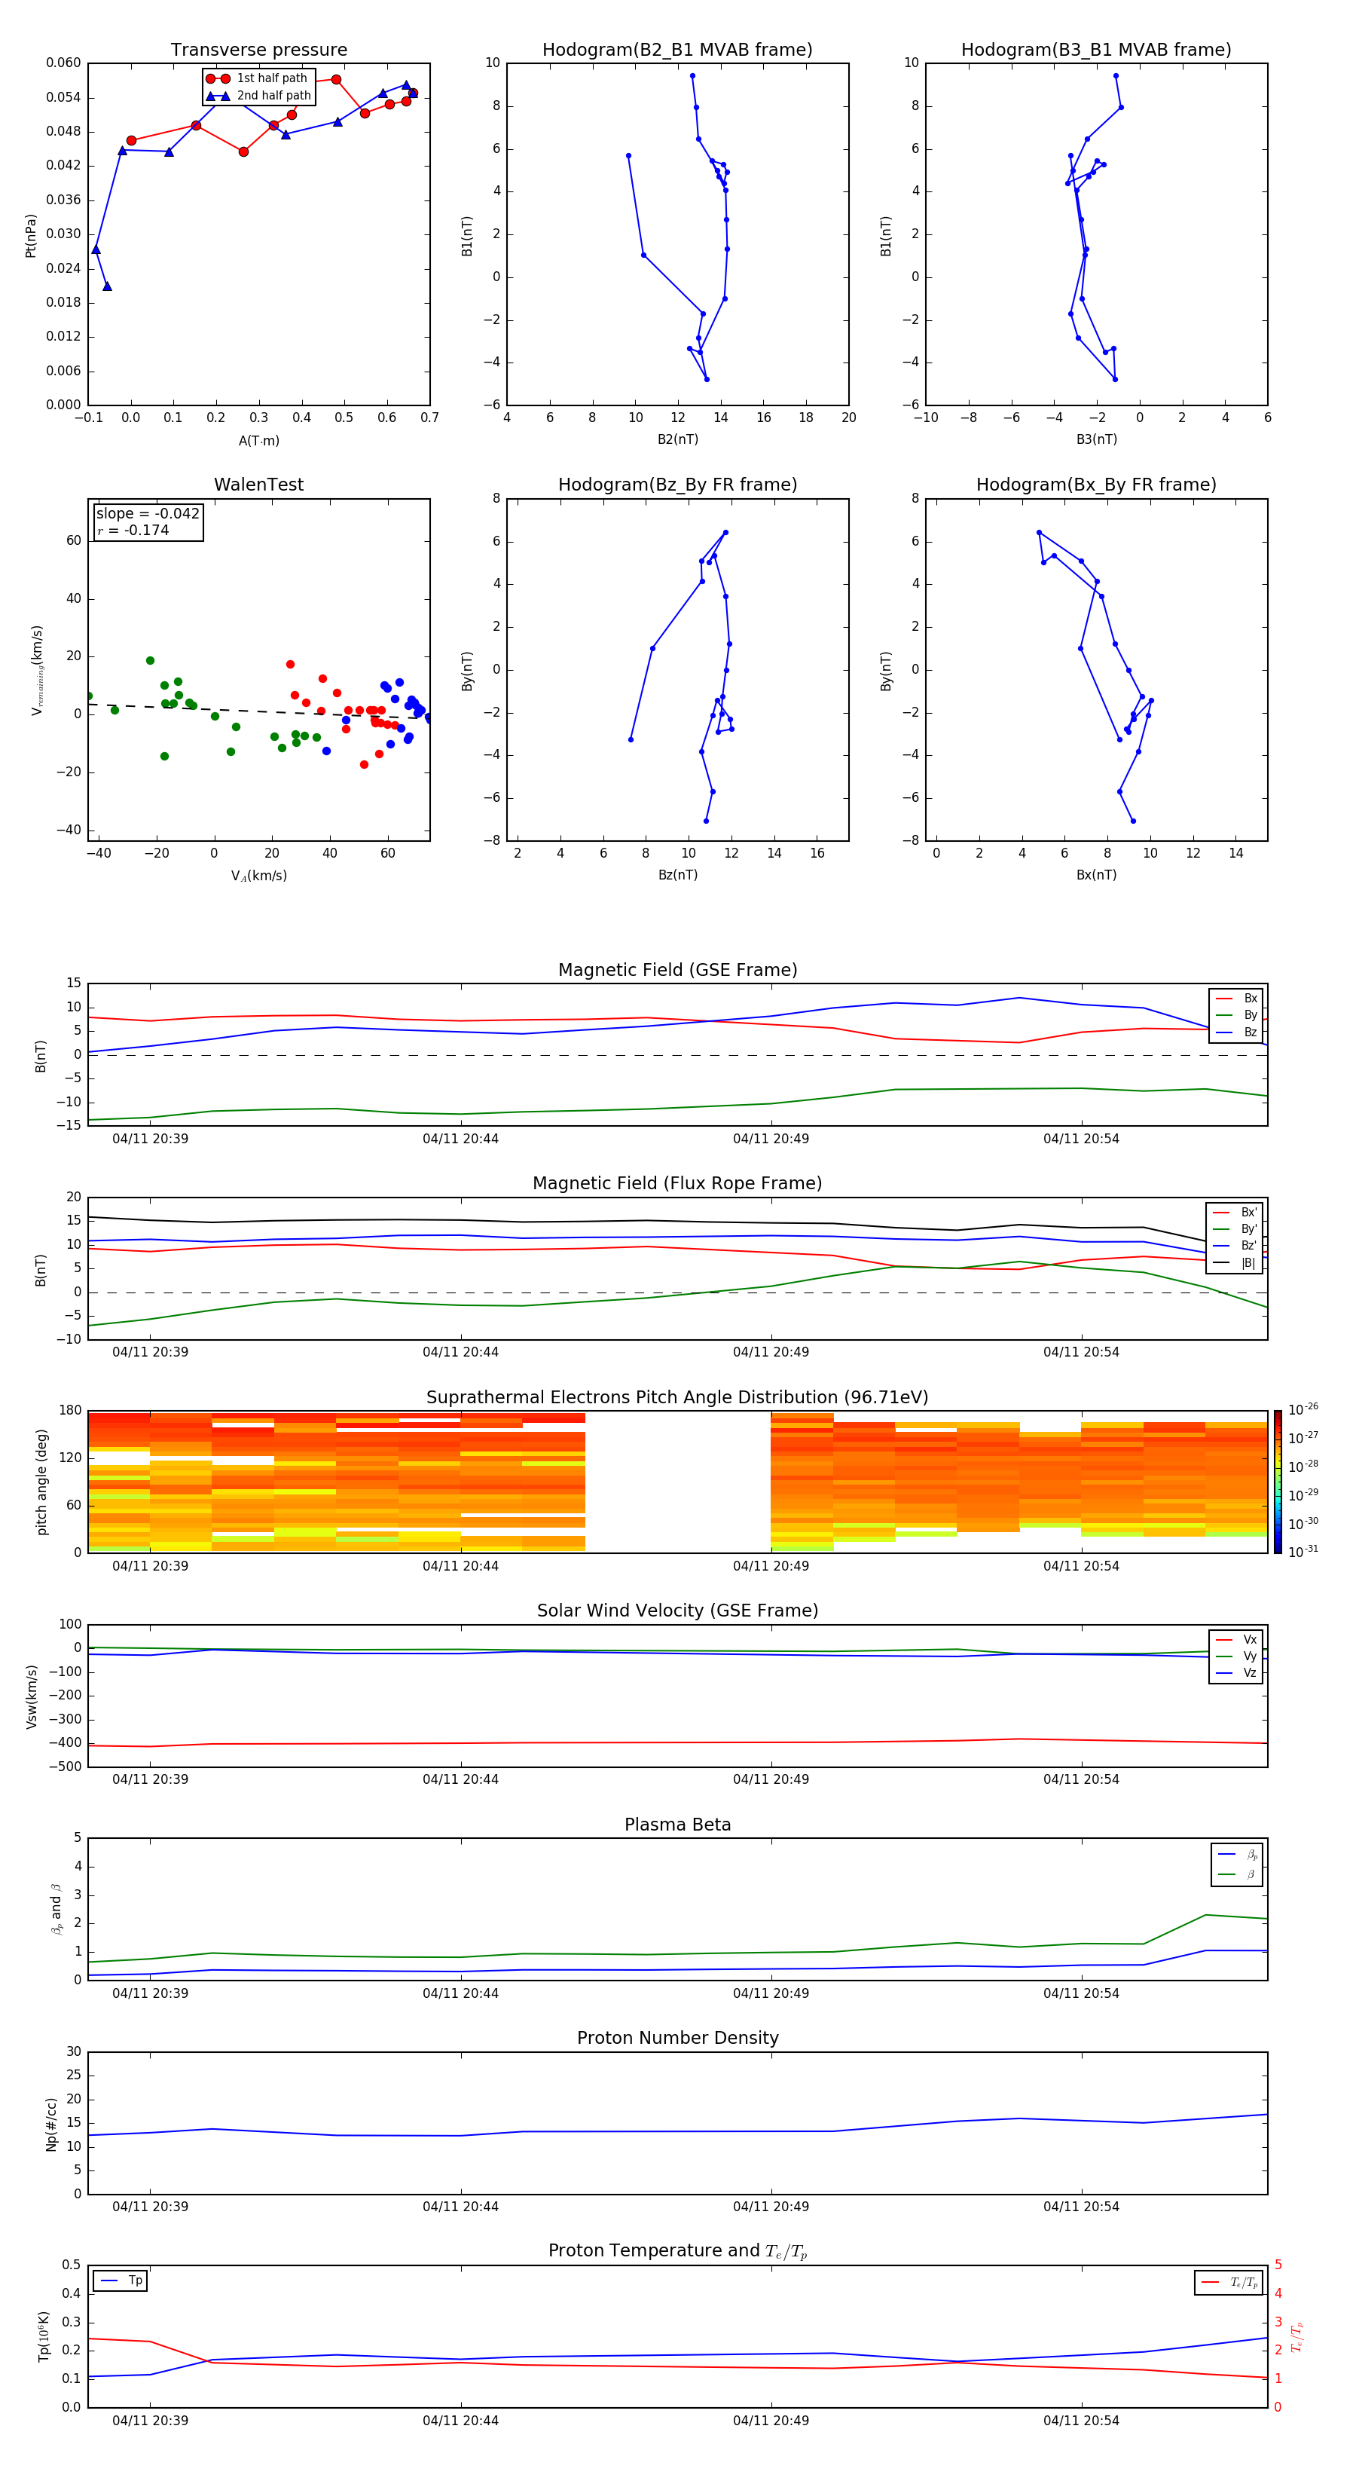Click 'B1(nT)' y-label of B3_B1 hodogram

click(x=886, y=236)
